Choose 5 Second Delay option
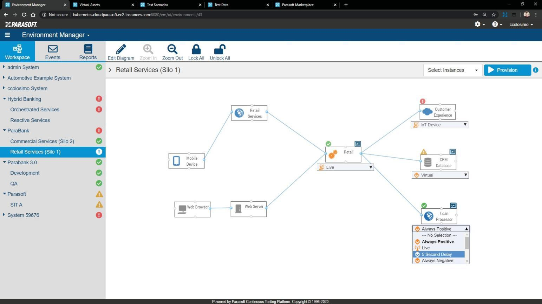 pyautogui.click(x=439, y=254)
